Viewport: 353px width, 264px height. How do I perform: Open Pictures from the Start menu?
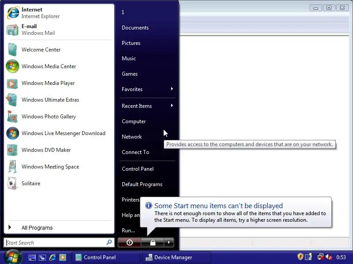[131, 43]
